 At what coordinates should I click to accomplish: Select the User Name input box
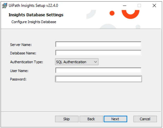98,70
